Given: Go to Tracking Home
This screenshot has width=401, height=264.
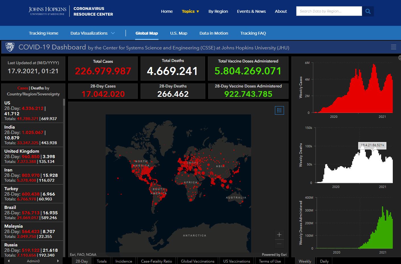Looking at the screenshot, I should click(43, 33).
